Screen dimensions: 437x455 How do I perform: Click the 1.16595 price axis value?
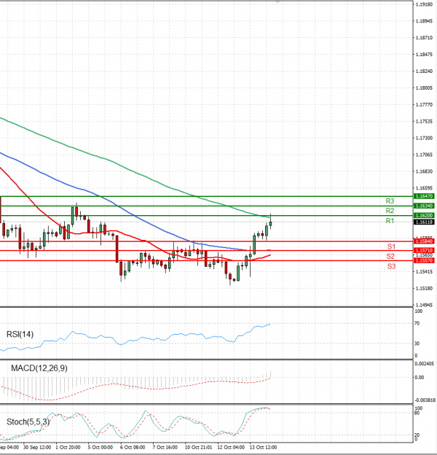click(424, 188)
